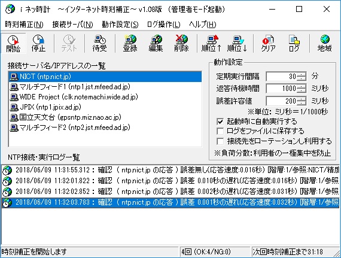The width and height of the screenshot is (341, 258).
Task: Enable 接続先をローテーションし利用する checkbox
Action: [x=220, y=141]
